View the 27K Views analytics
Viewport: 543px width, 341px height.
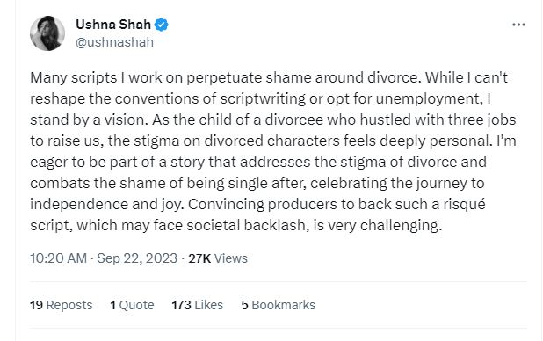pos(218,258)
